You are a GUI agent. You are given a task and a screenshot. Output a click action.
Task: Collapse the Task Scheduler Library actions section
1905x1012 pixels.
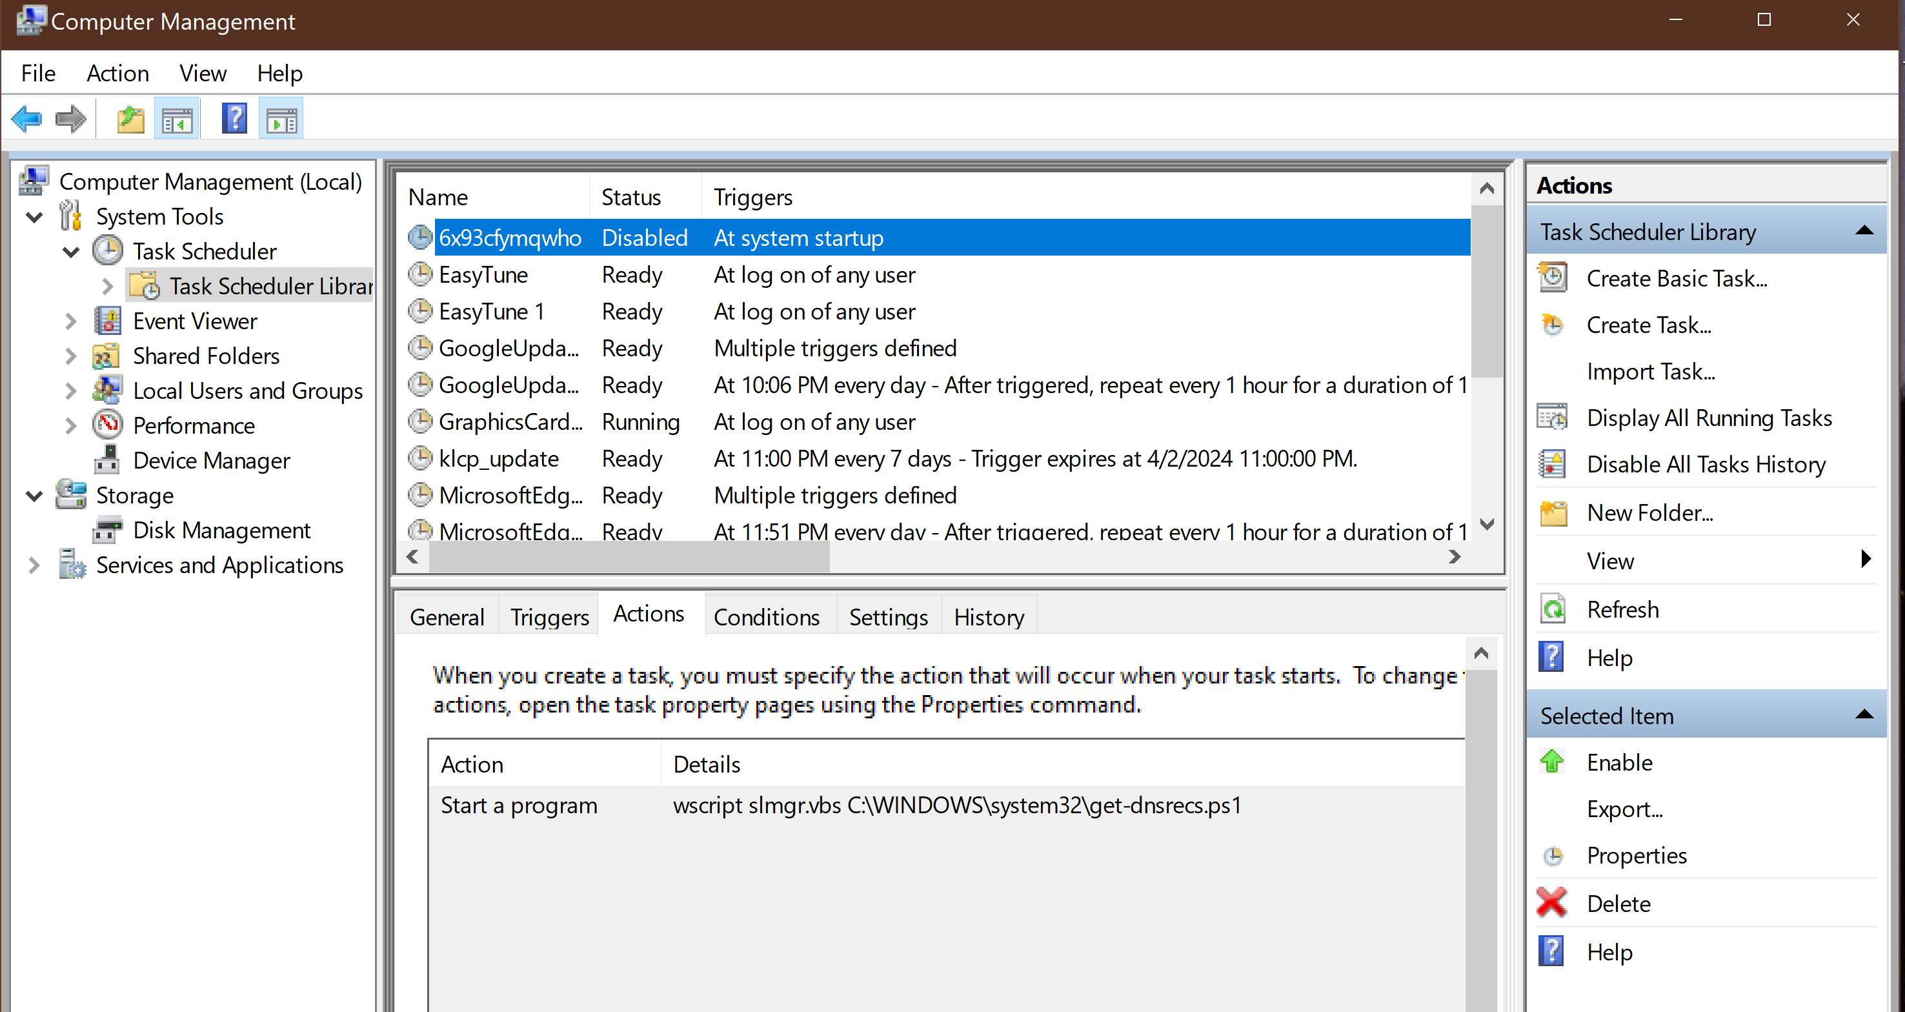tap(1864, 231)
